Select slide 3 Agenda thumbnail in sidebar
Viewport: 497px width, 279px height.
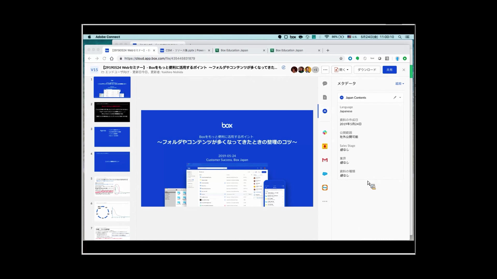click(x=112, y=137)
